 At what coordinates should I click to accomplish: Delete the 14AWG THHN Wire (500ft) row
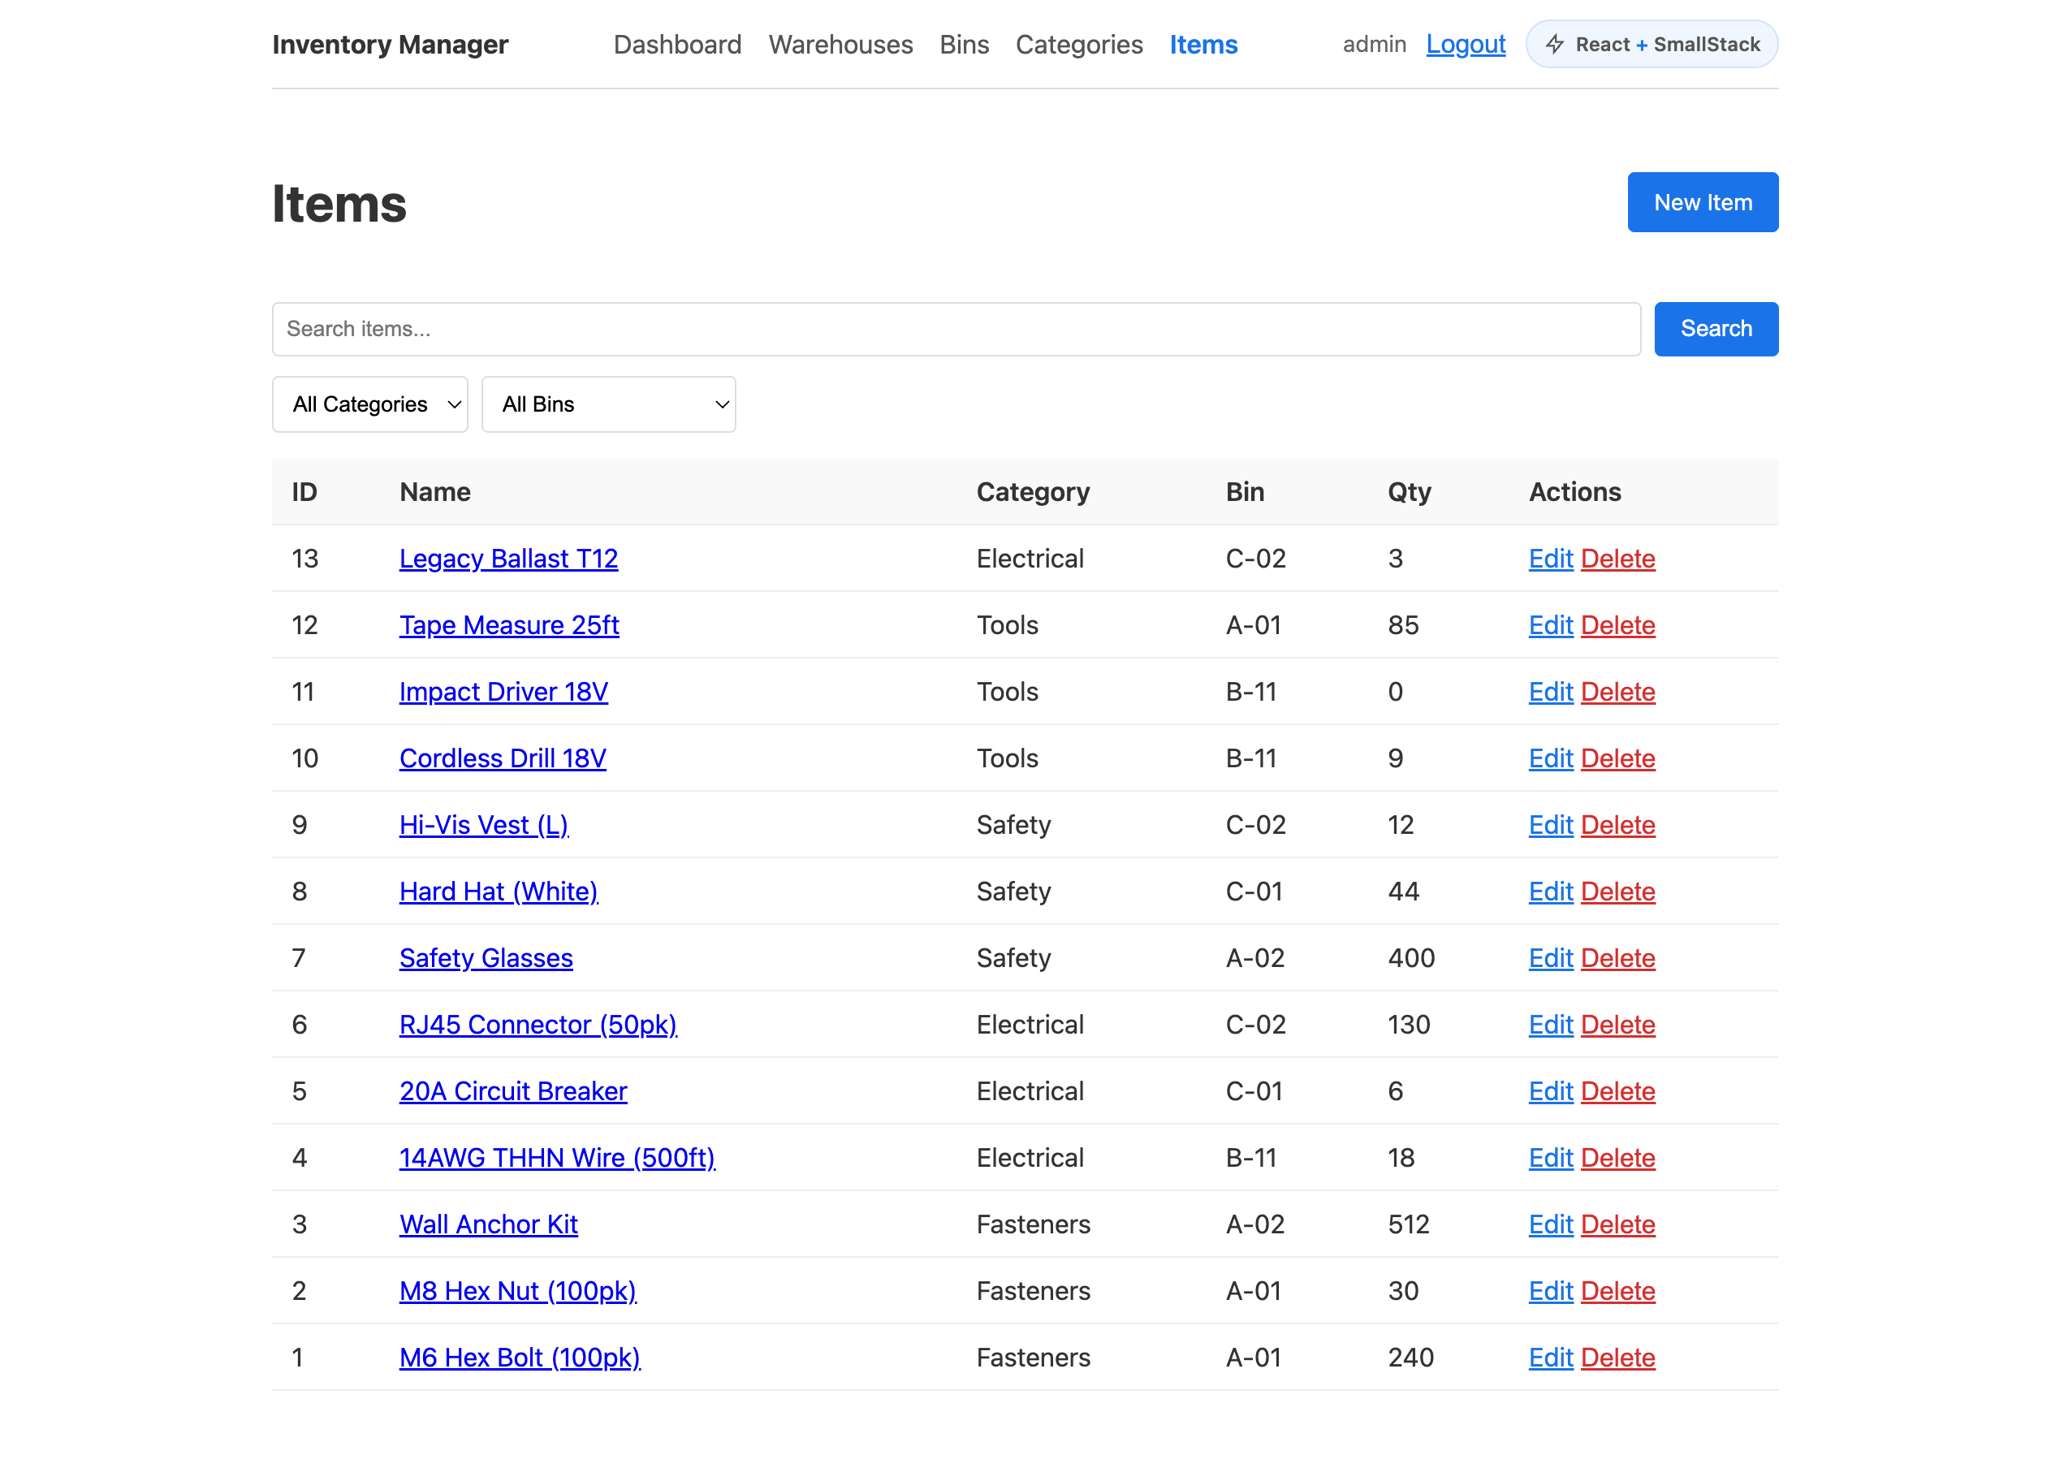coord(1618,1158)
